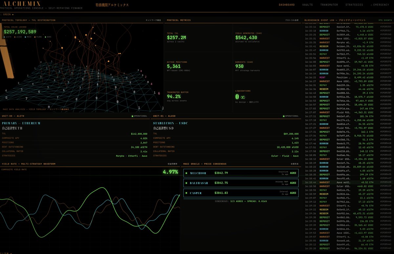Image resolution: width=394 pixels, height=254 pixels.
Task: Select the 16:15:14 DEPOSIT log row
Action: (x=348, y=27)
